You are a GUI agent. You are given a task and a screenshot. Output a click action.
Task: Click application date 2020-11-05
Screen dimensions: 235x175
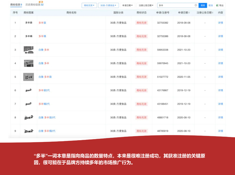184,77
